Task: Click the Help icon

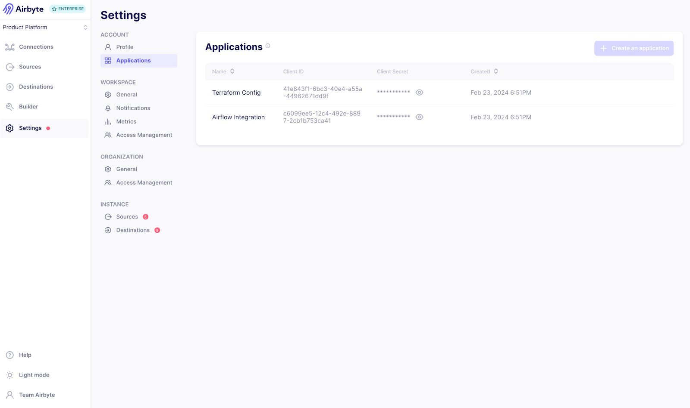Action: (9, 355)
